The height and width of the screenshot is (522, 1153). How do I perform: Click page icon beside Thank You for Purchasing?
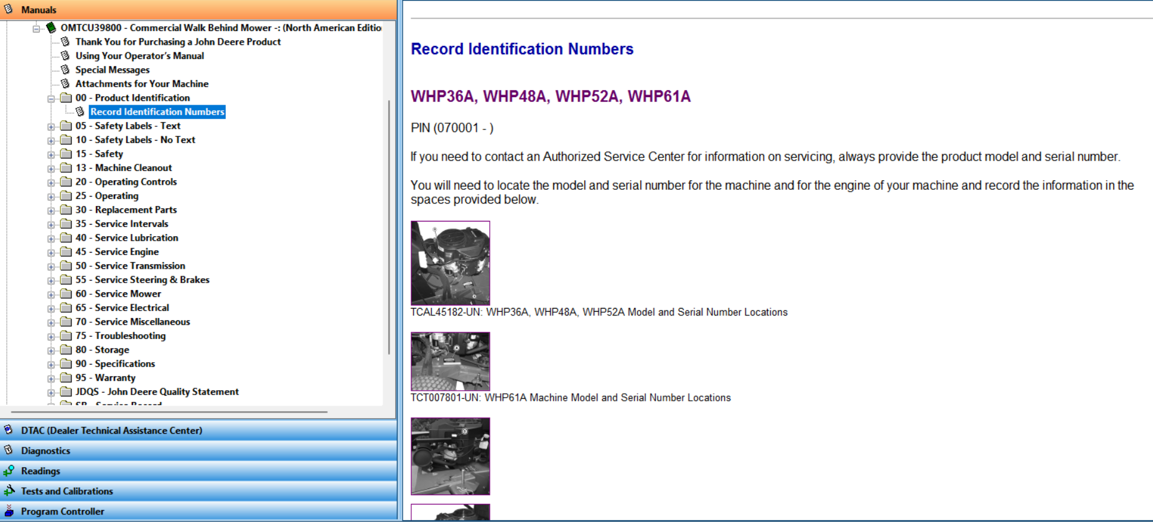pyautogui.click(x=65, y=42)
